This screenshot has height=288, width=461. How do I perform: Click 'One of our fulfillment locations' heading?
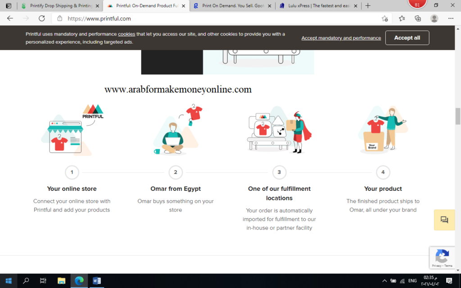(x=279, y=193)
